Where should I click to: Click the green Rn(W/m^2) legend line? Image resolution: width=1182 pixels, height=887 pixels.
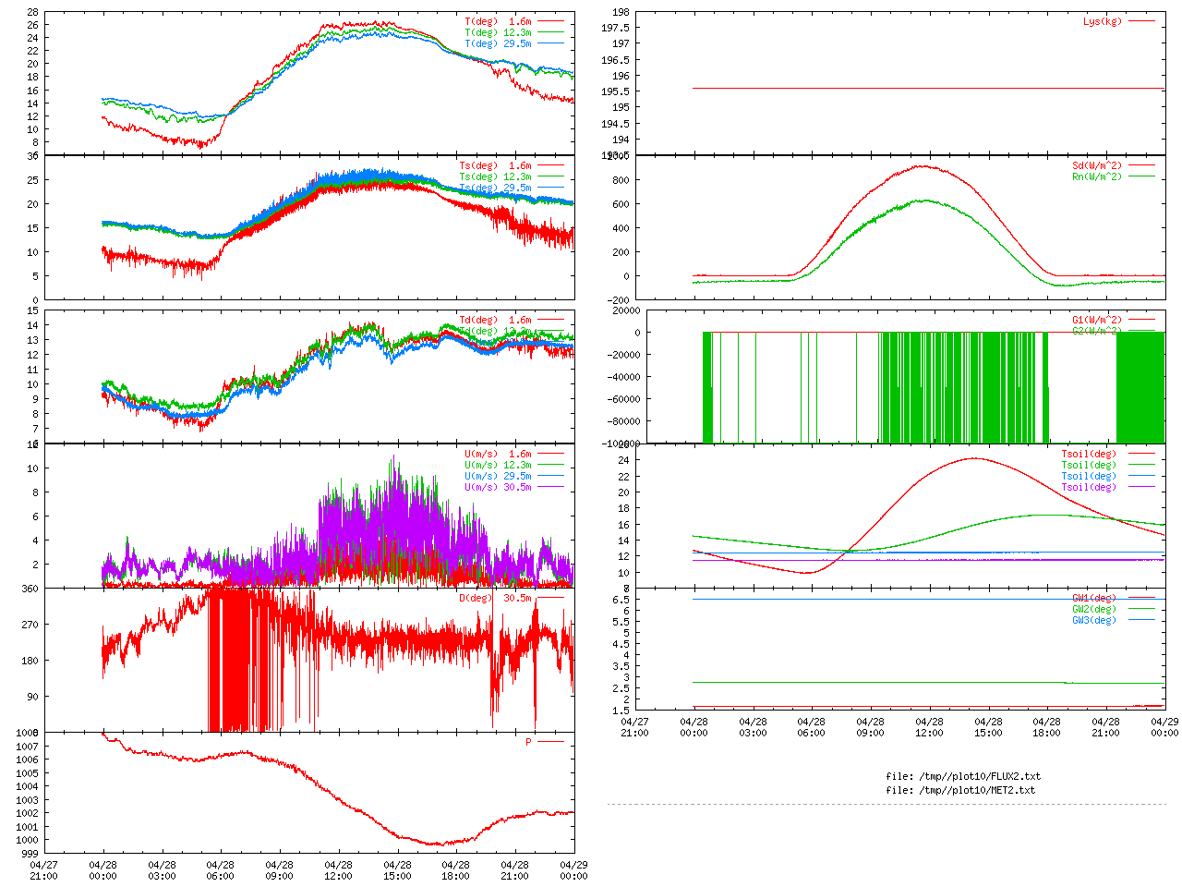click(x=1141, y=176)
